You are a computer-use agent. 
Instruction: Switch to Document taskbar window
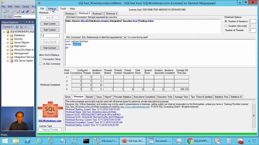click(x=159, y=141)
